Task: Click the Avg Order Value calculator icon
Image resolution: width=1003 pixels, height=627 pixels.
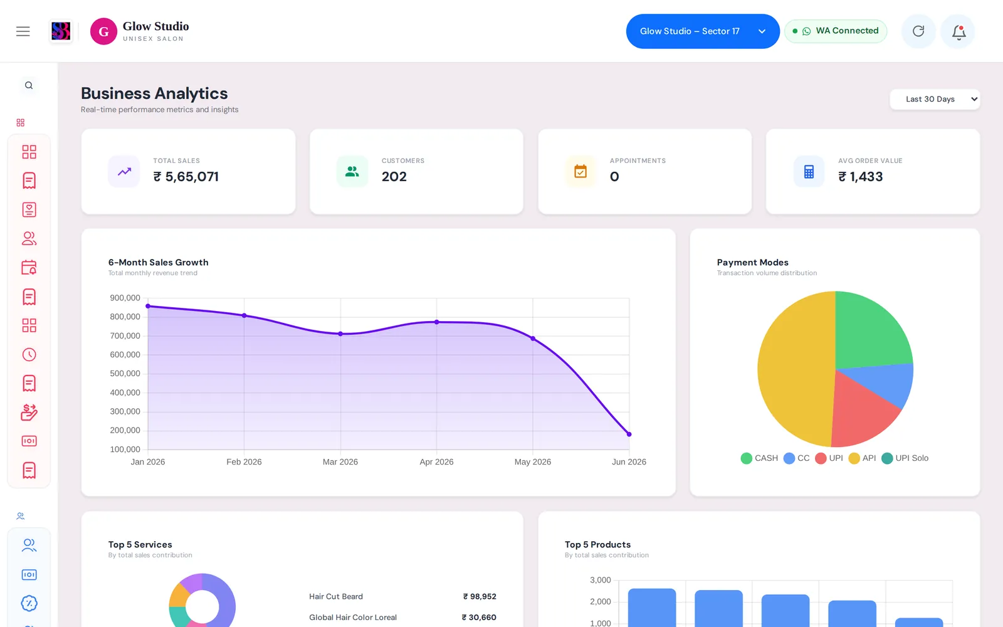Action: pos(809,171)
